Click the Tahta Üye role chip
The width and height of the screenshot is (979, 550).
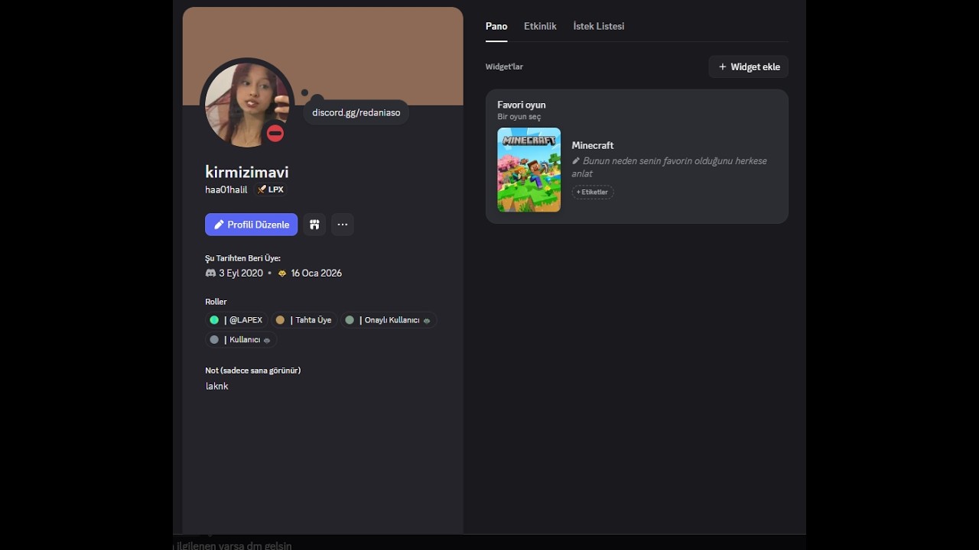304,320
